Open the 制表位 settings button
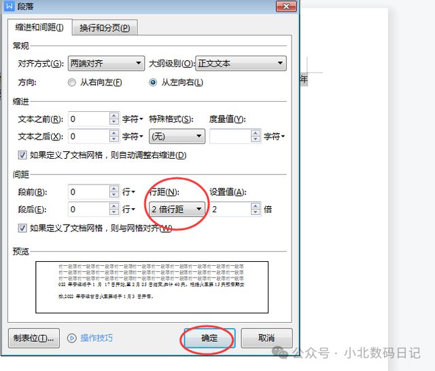435x371 pixels. coord(34,338)
